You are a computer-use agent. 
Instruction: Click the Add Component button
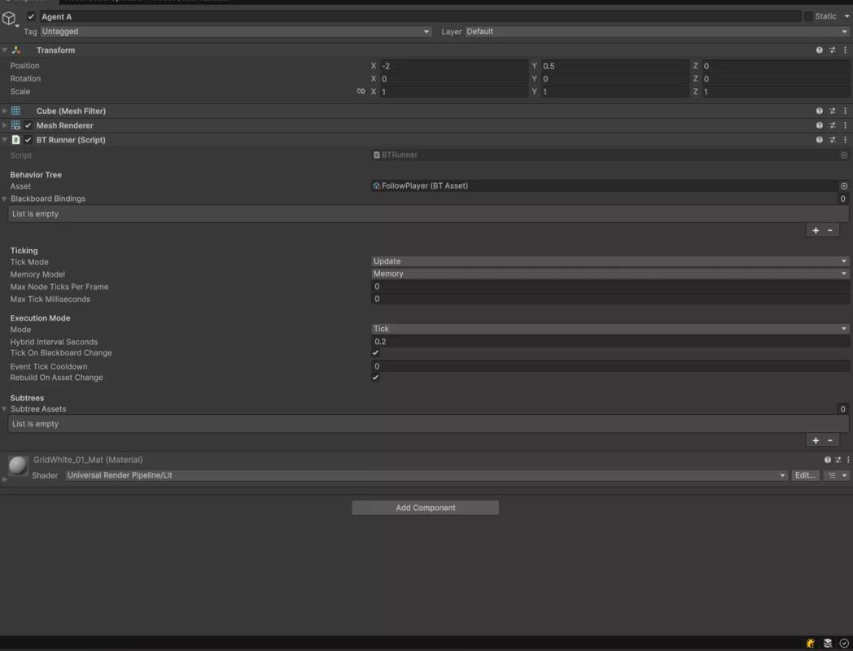(x=426, y=508)
